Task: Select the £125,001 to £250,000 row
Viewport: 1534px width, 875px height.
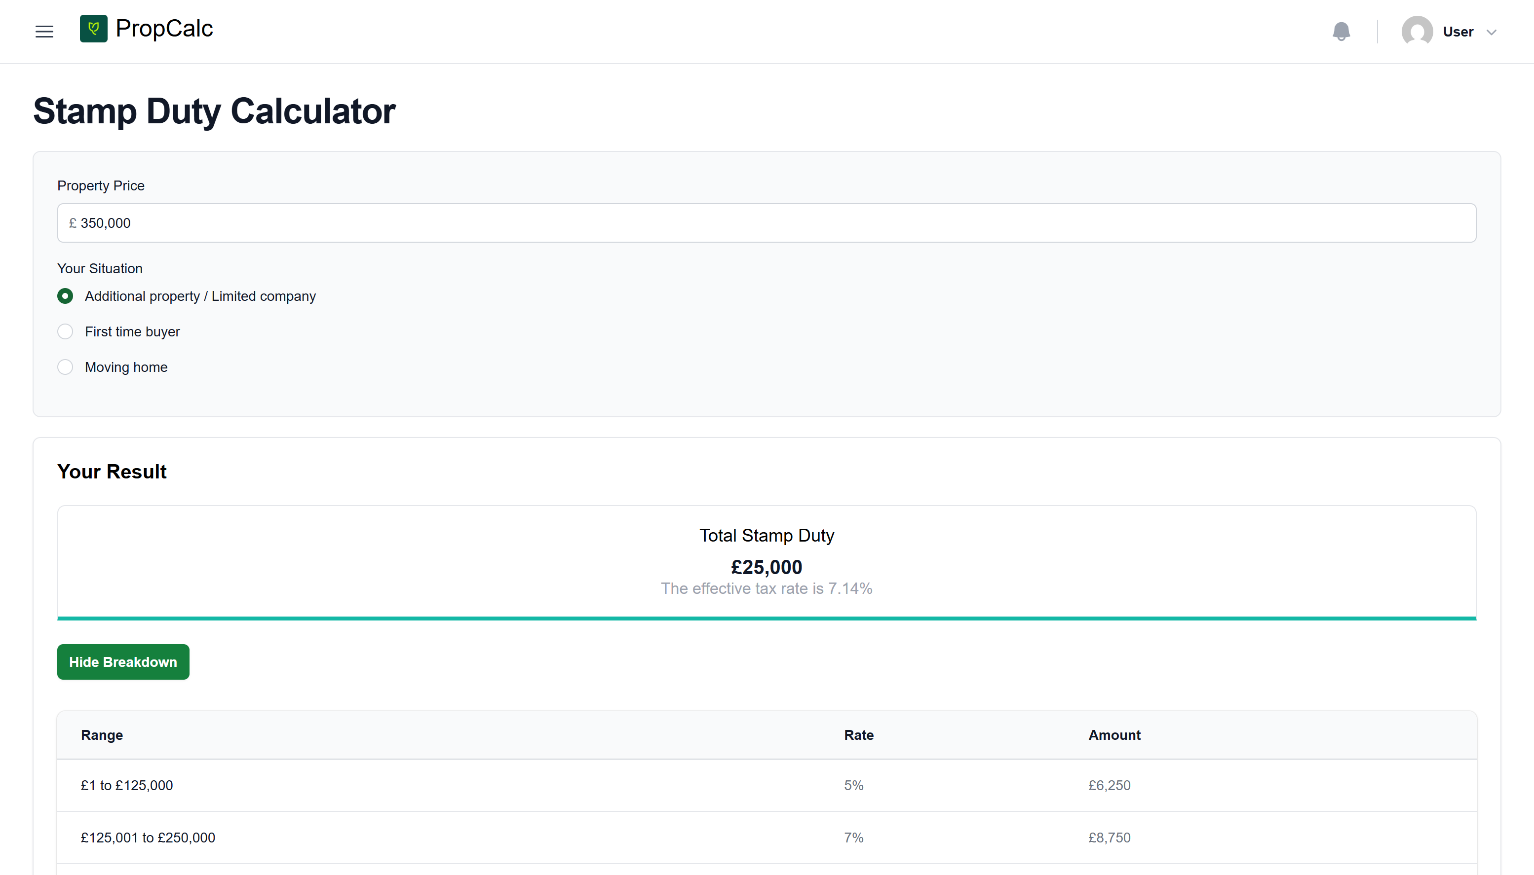Action: tap(767, 838)
